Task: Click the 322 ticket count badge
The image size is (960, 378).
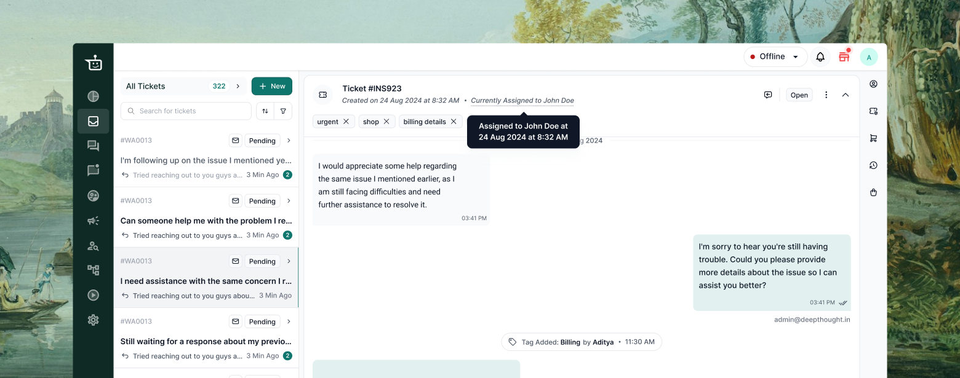Action: point(219,86)
